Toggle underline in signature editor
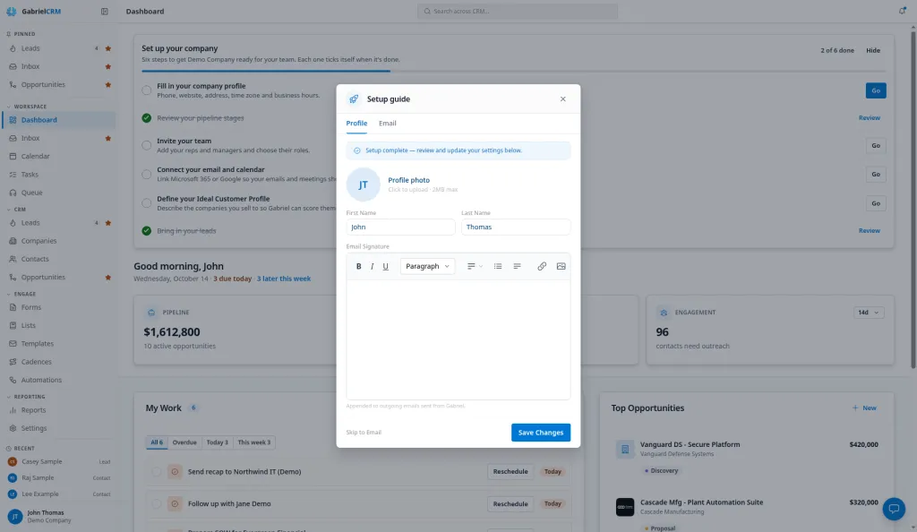917x532 pixels. click(x=385, y=266)
